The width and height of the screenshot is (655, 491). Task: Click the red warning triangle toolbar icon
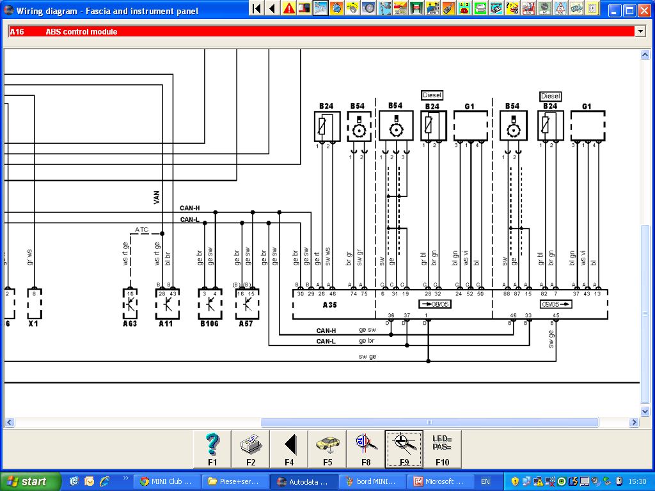[x=289, y=8]
